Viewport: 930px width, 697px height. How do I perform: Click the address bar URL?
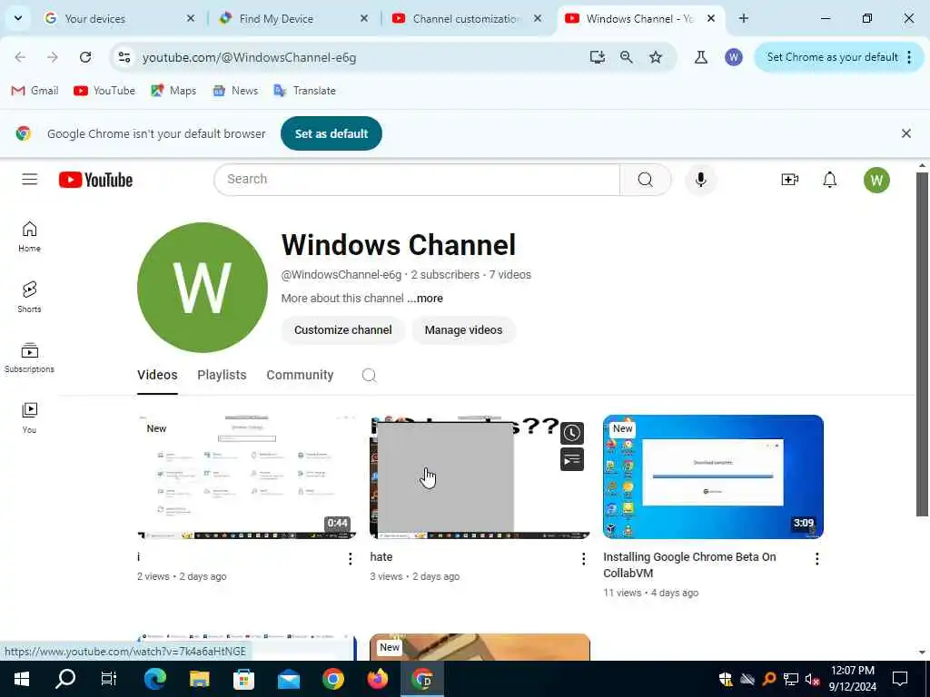tap(249, 57)
